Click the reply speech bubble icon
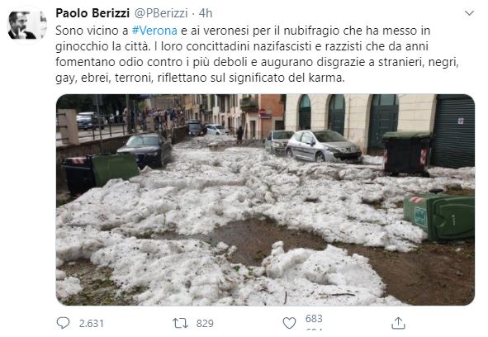Screen dimensions: 488x337 click(64, 323)
